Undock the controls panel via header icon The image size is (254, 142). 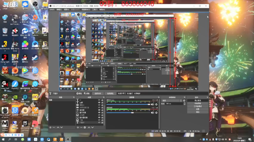(207, 97)
